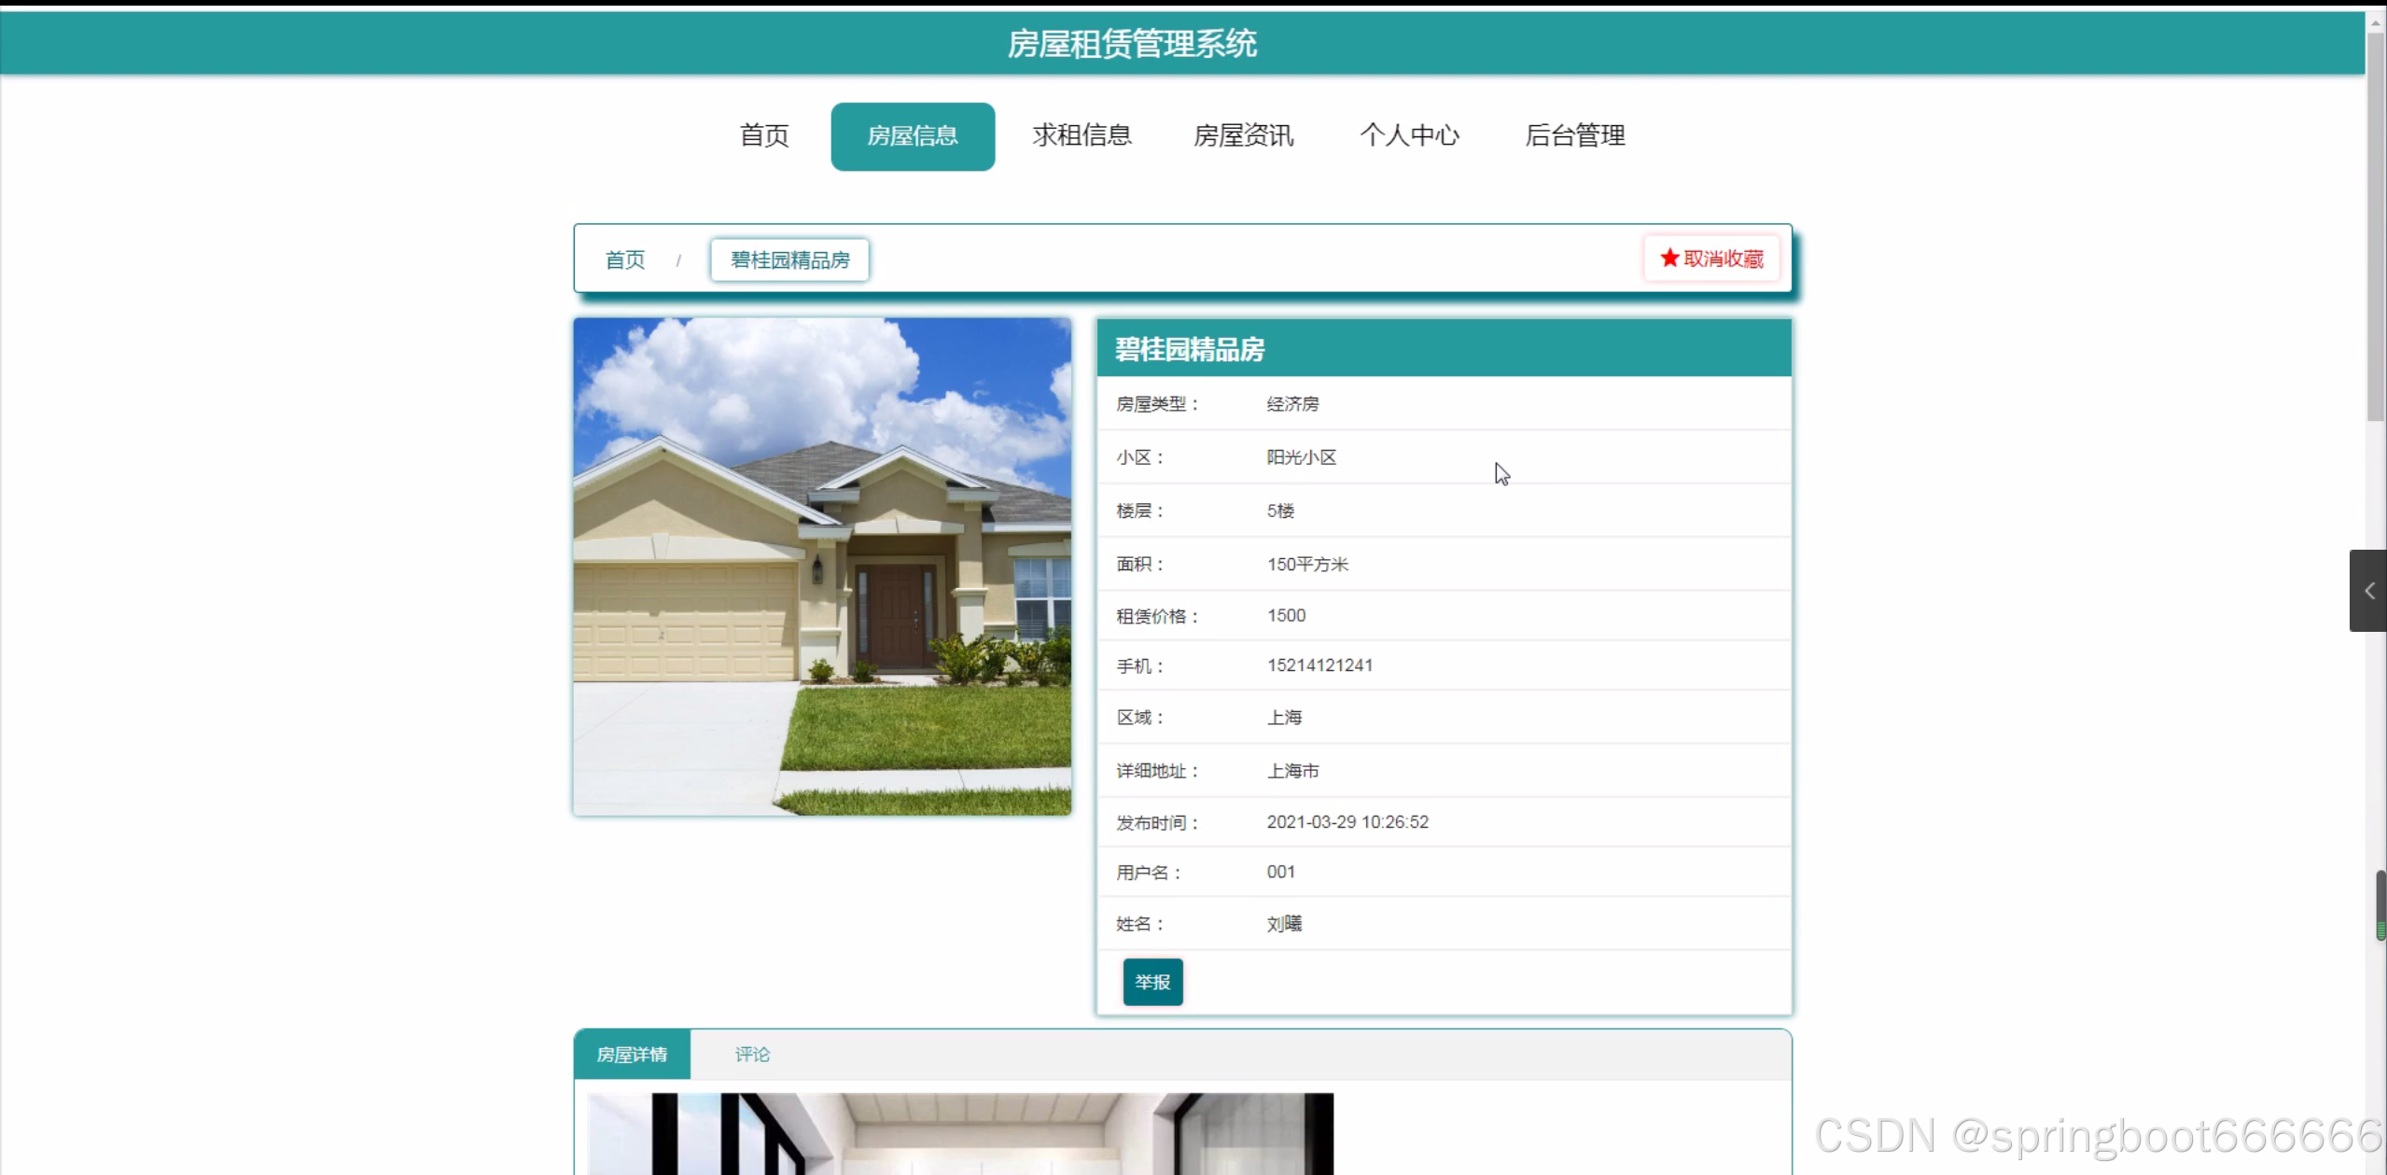Click the red star 取消收藏 button
The width and height of the screenshot is (2387, 1175).
pos(1711,259)
